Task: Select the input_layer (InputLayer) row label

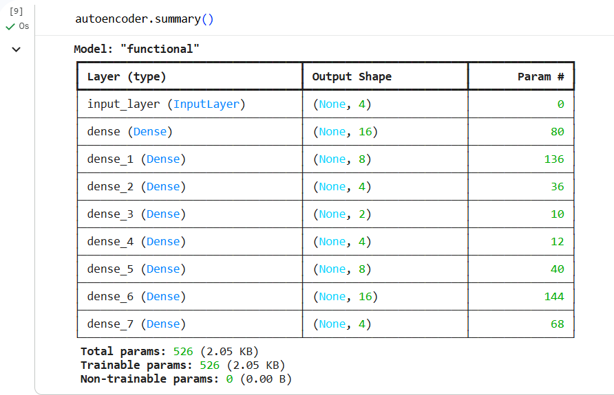Action: (x=166, y=104)
